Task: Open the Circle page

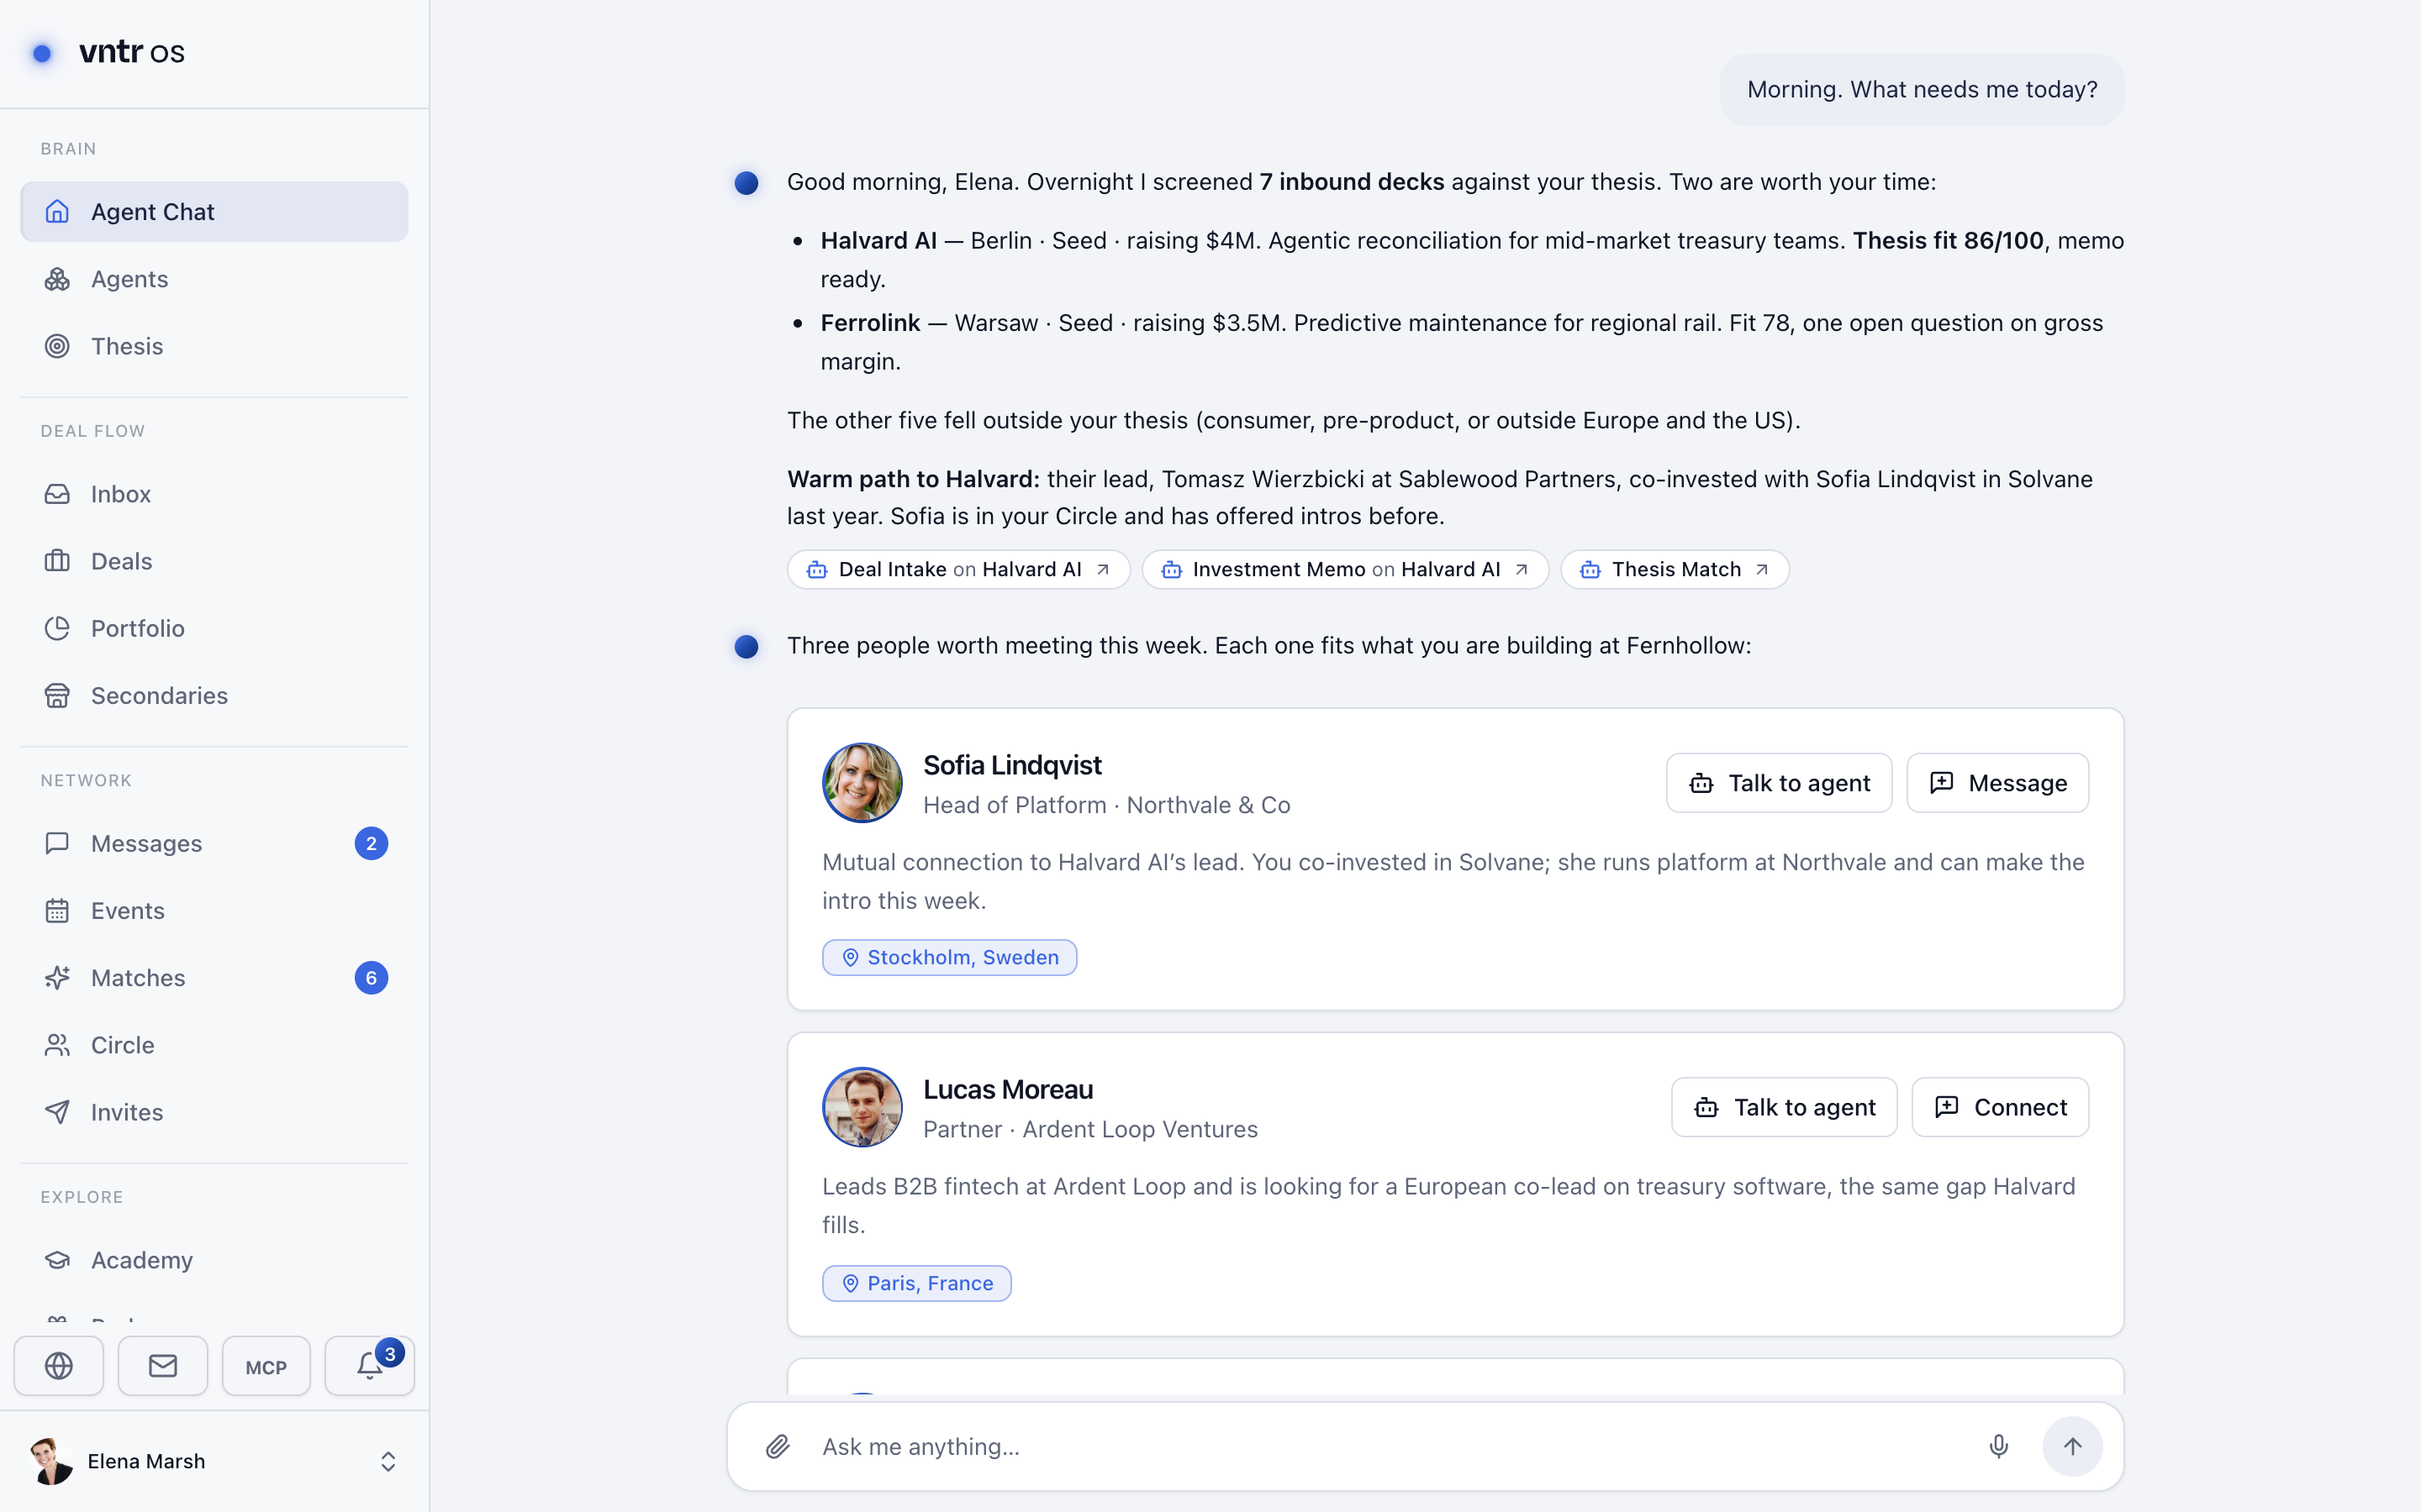Action: 214,1045
